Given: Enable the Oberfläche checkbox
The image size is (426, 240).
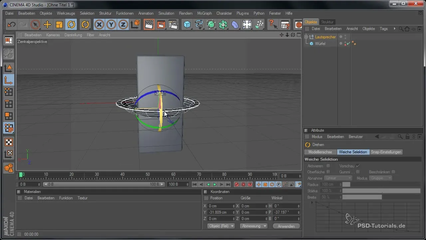Looking at the screenshot, I should [x=328, y=172].
